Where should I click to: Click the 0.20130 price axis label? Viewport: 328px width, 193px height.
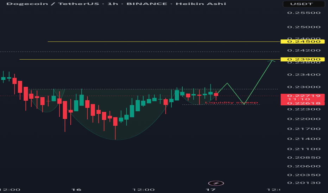pos(304,183)
